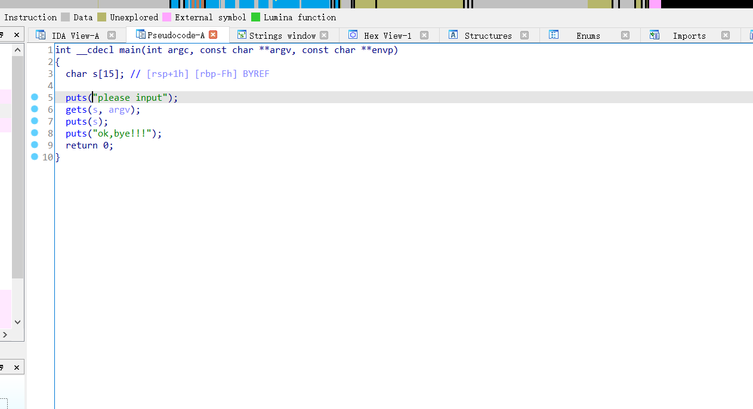The height and width of the screenshot is (409, 753).
Task: Click the olive Unexplored legend swatch
Action: pos(103,17)
